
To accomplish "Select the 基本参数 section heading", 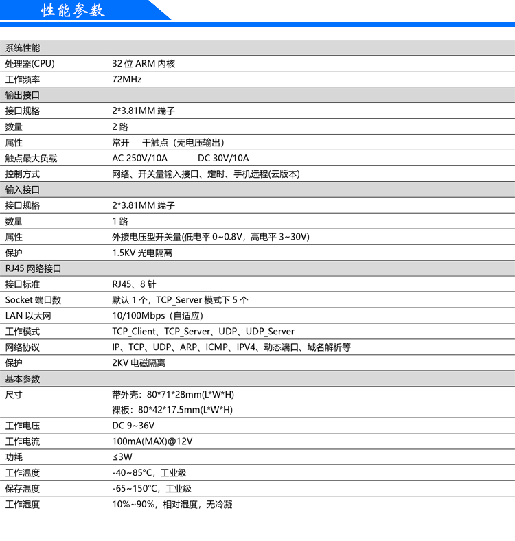I will 23,379.
